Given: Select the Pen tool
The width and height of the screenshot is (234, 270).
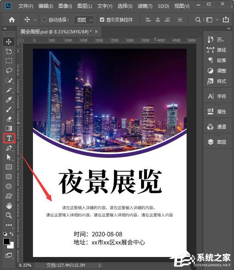Looking at the screenshot, I should pos(9,148).
